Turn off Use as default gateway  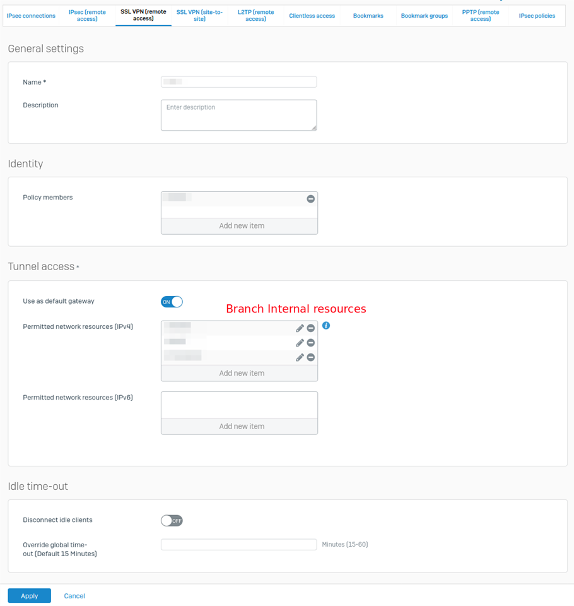[x=172, y=302]
